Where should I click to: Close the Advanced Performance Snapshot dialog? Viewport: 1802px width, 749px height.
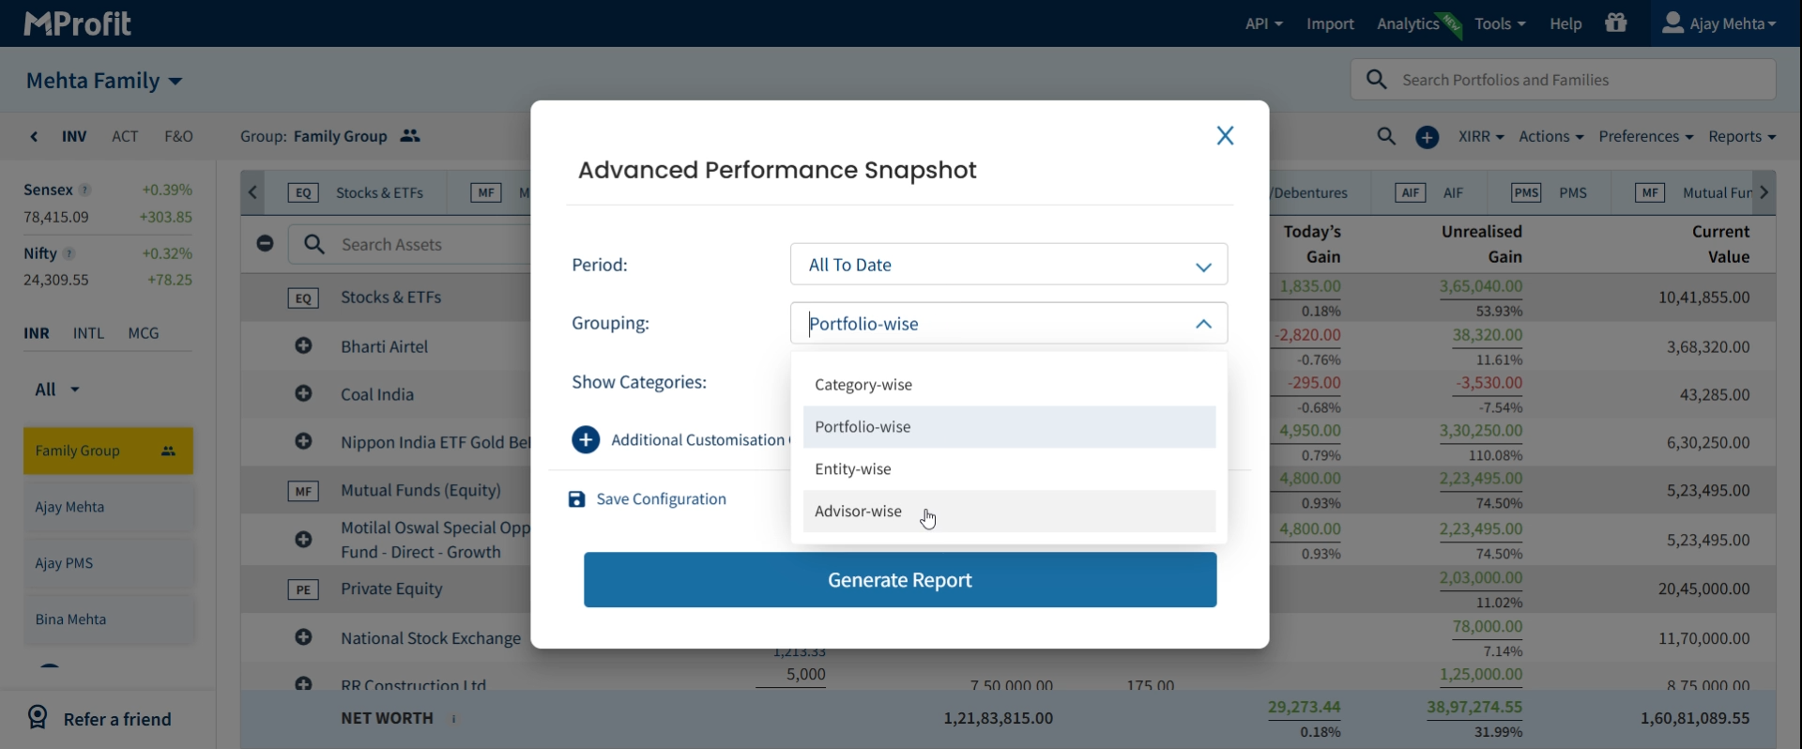point(1225,136)
